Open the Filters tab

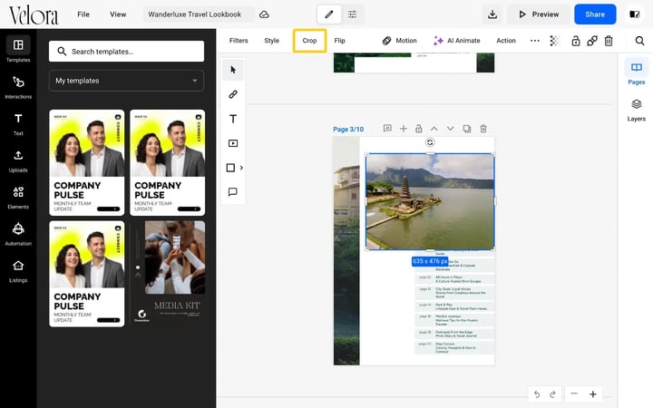(x=239, y=41)
